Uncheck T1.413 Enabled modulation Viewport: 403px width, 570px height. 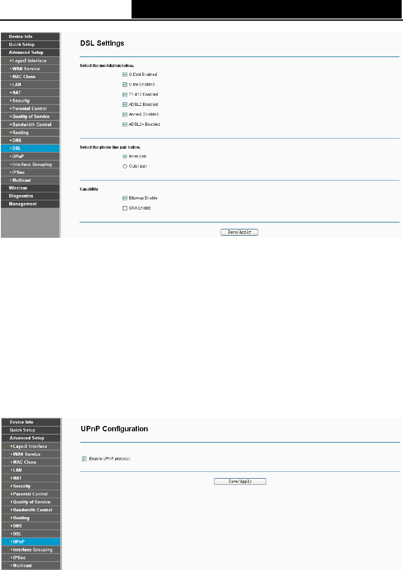[125, 94]
